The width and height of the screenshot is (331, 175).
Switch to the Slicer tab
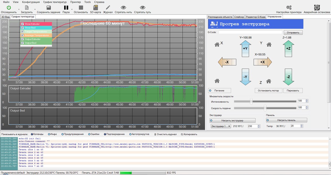tap(239, 17)
